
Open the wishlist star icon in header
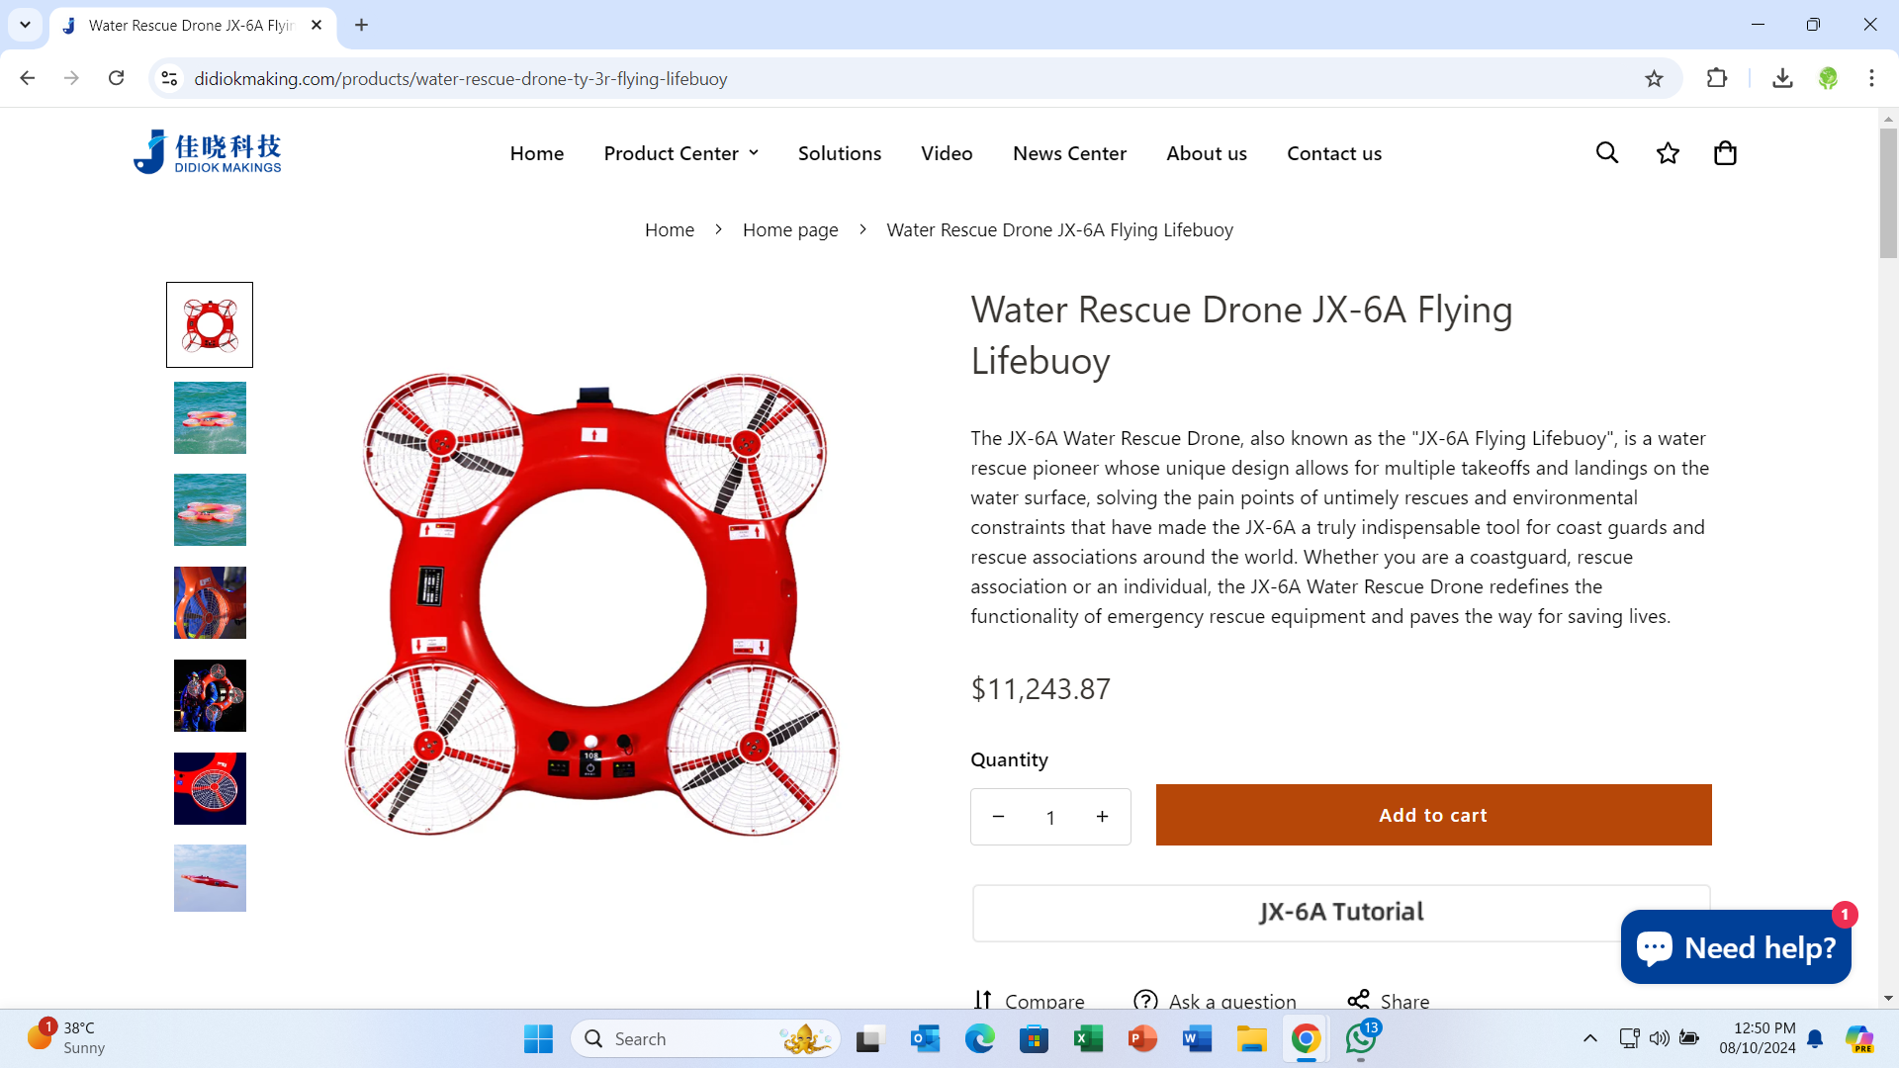(1668, 153)
